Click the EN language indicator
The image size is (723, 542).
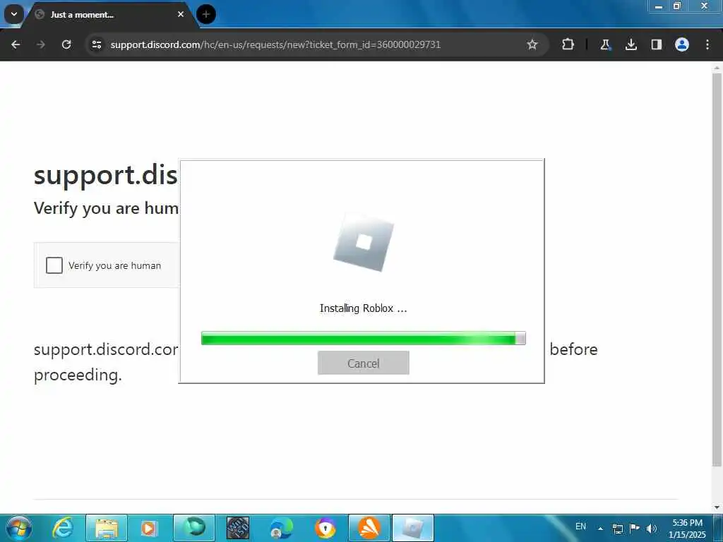[x=580, y=526]
